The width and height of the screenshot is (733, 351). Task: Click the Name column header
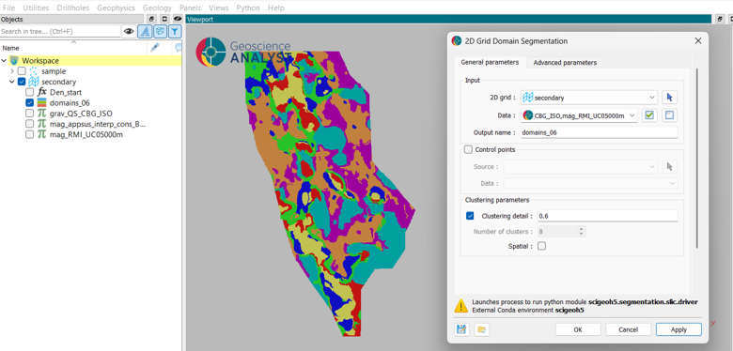(11, 48)
